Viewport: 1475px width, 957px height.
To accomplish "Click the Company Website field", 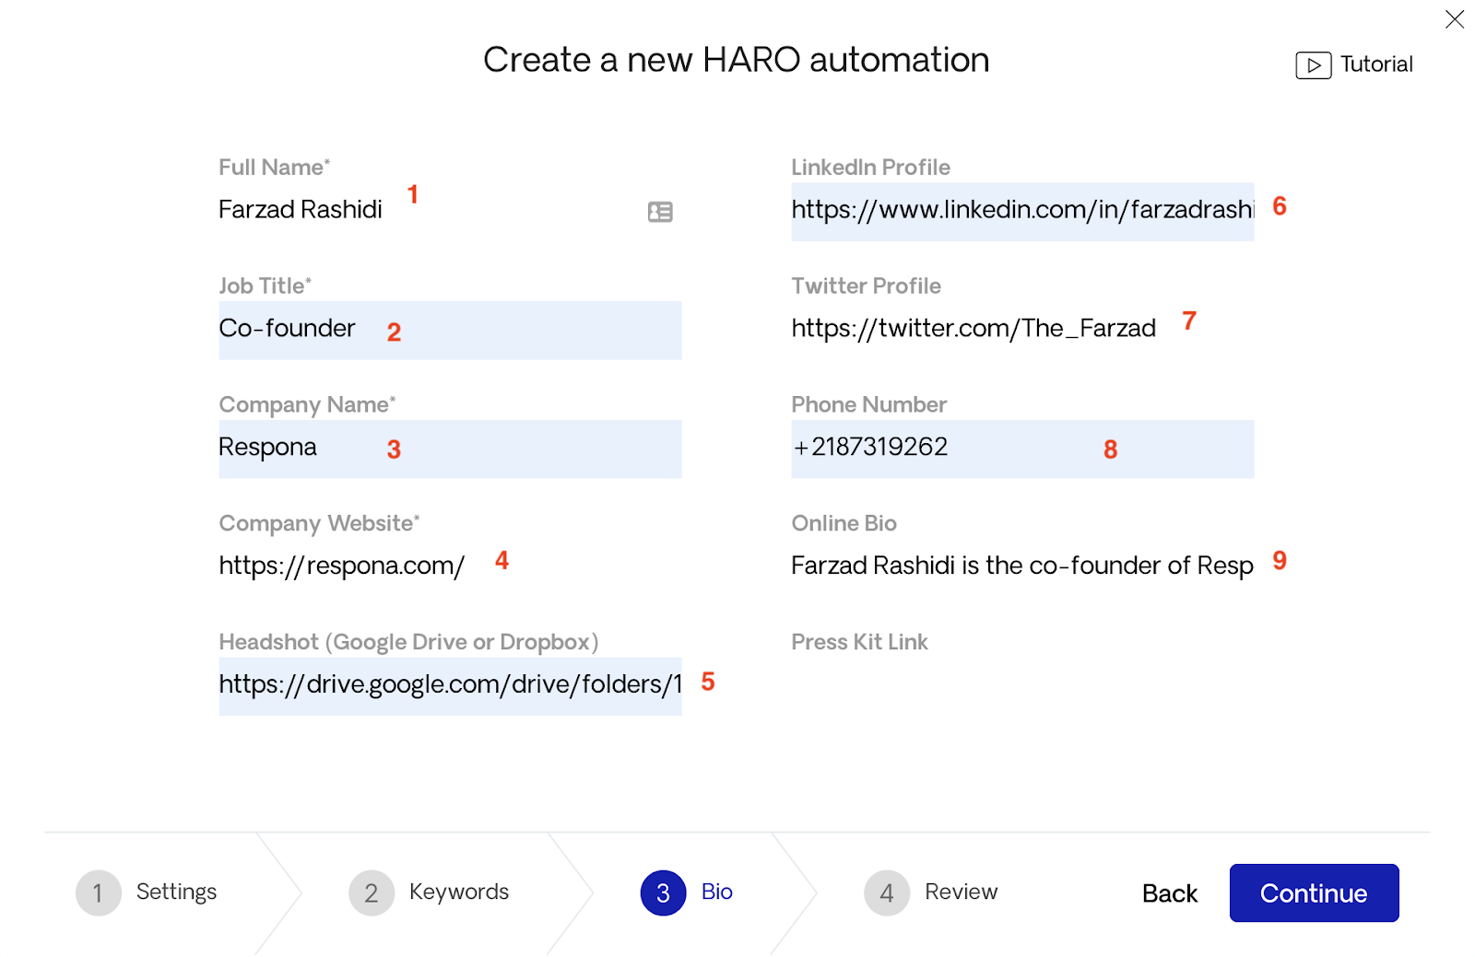I will point(450,567).
